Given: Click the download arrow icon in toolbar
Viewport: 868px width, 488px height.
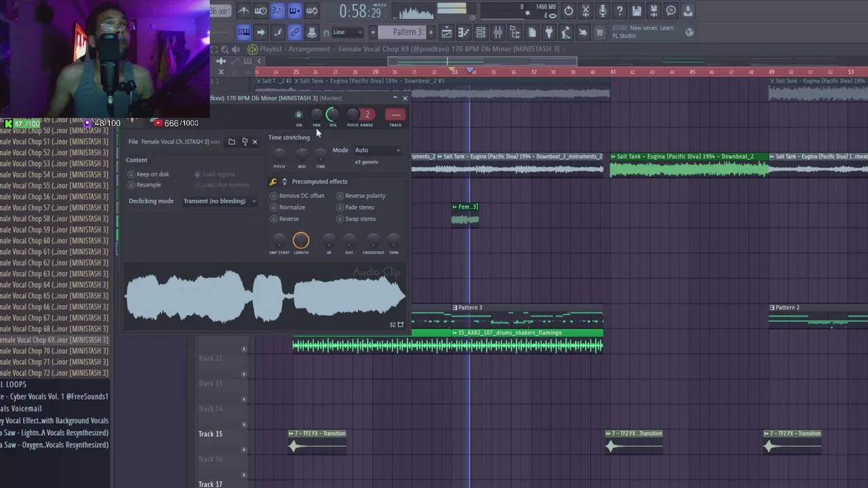Looking at the screenshot, I should (x=688, y=11).
